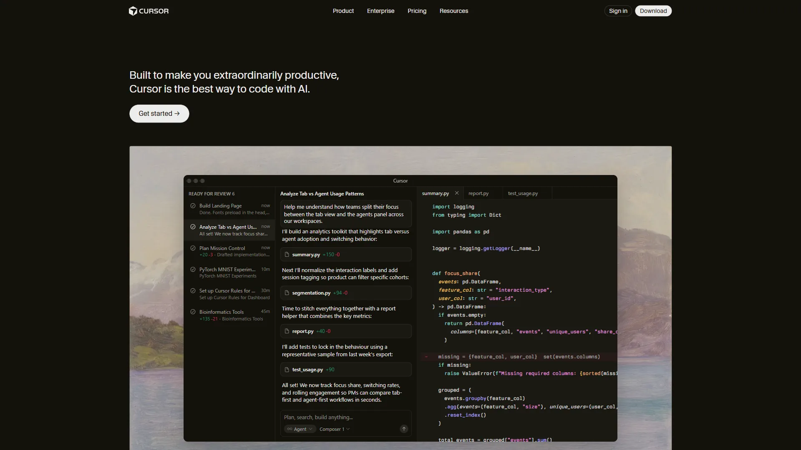Open report.py +40 -0 change chip

346,331
